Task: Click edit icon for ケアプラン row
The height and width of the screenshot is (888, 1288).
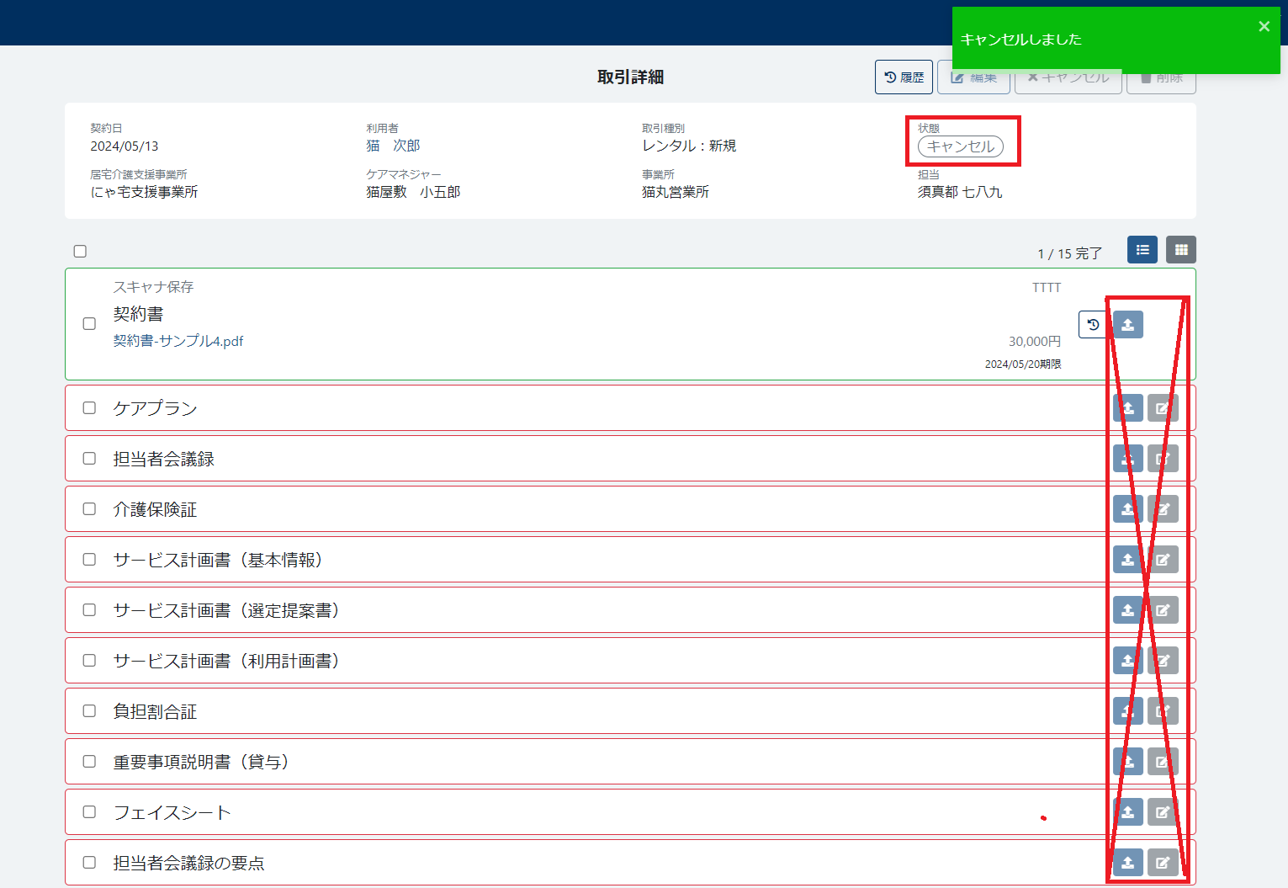Action: pos(1163,408)
